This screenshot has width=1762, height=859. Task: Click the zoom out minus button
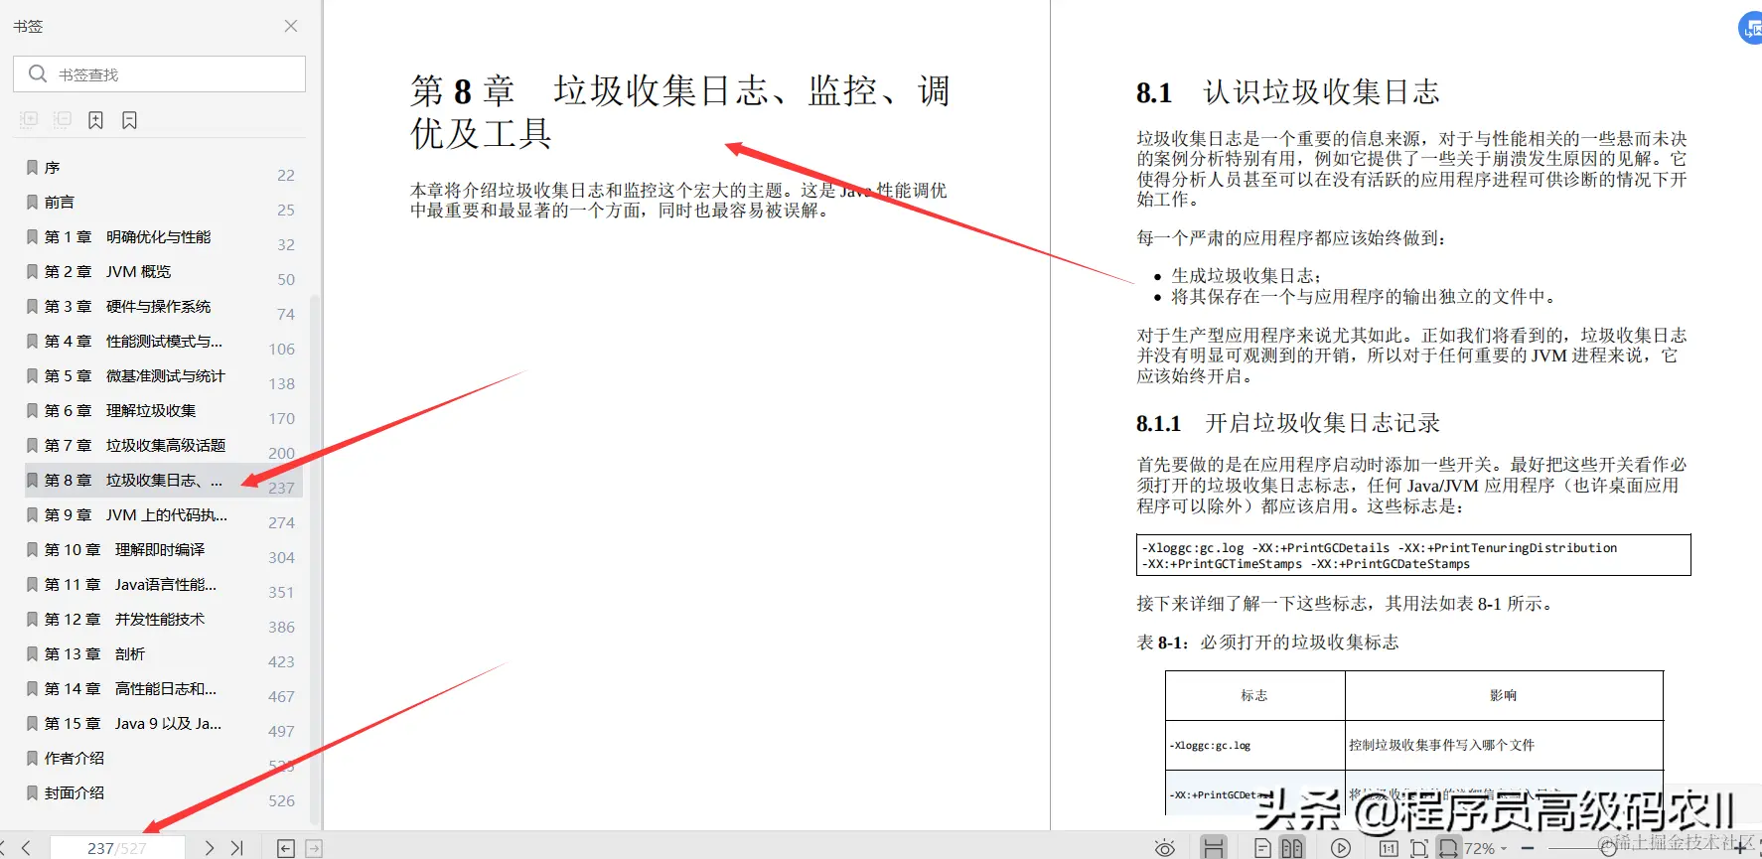1528,849
